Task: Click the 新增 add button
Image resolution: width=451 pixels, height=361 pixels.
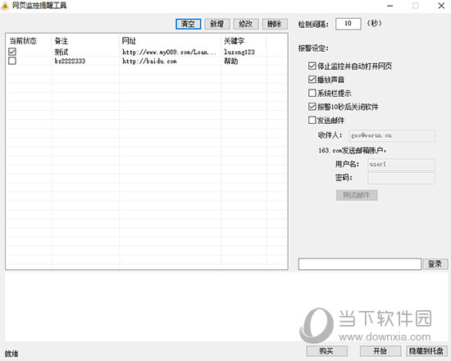Action: click(x=217, y=24)
